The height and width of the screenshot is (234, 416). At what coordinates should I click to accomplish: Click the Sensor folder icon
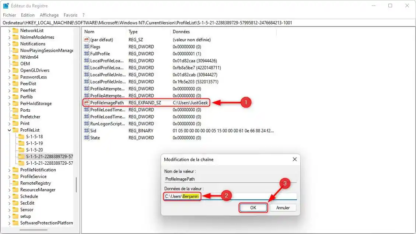coord(15,209)
